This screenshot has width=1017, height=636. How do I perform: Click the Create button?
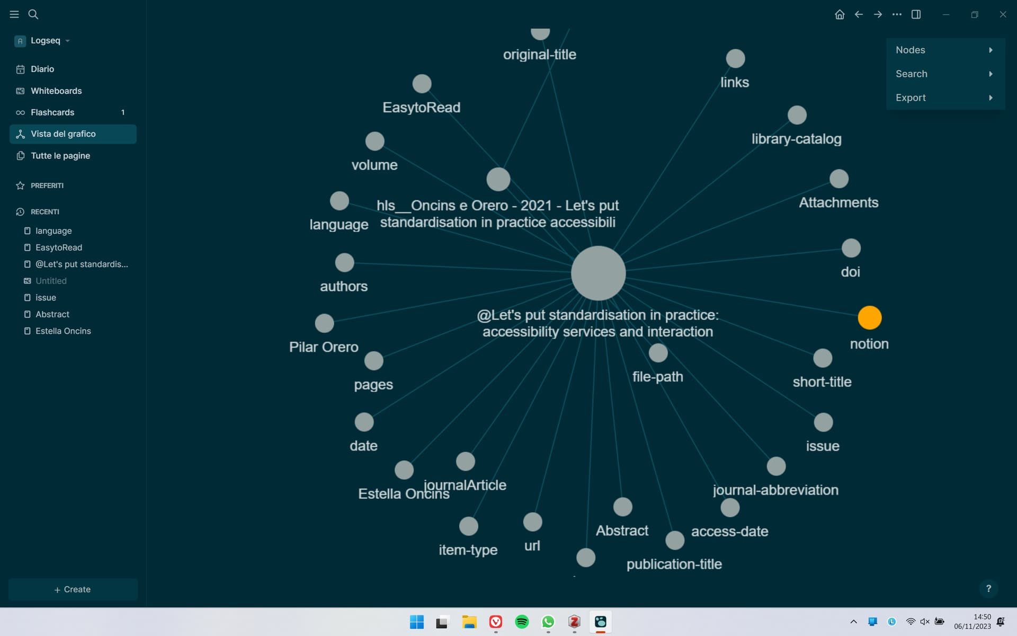tap(73, 589)
